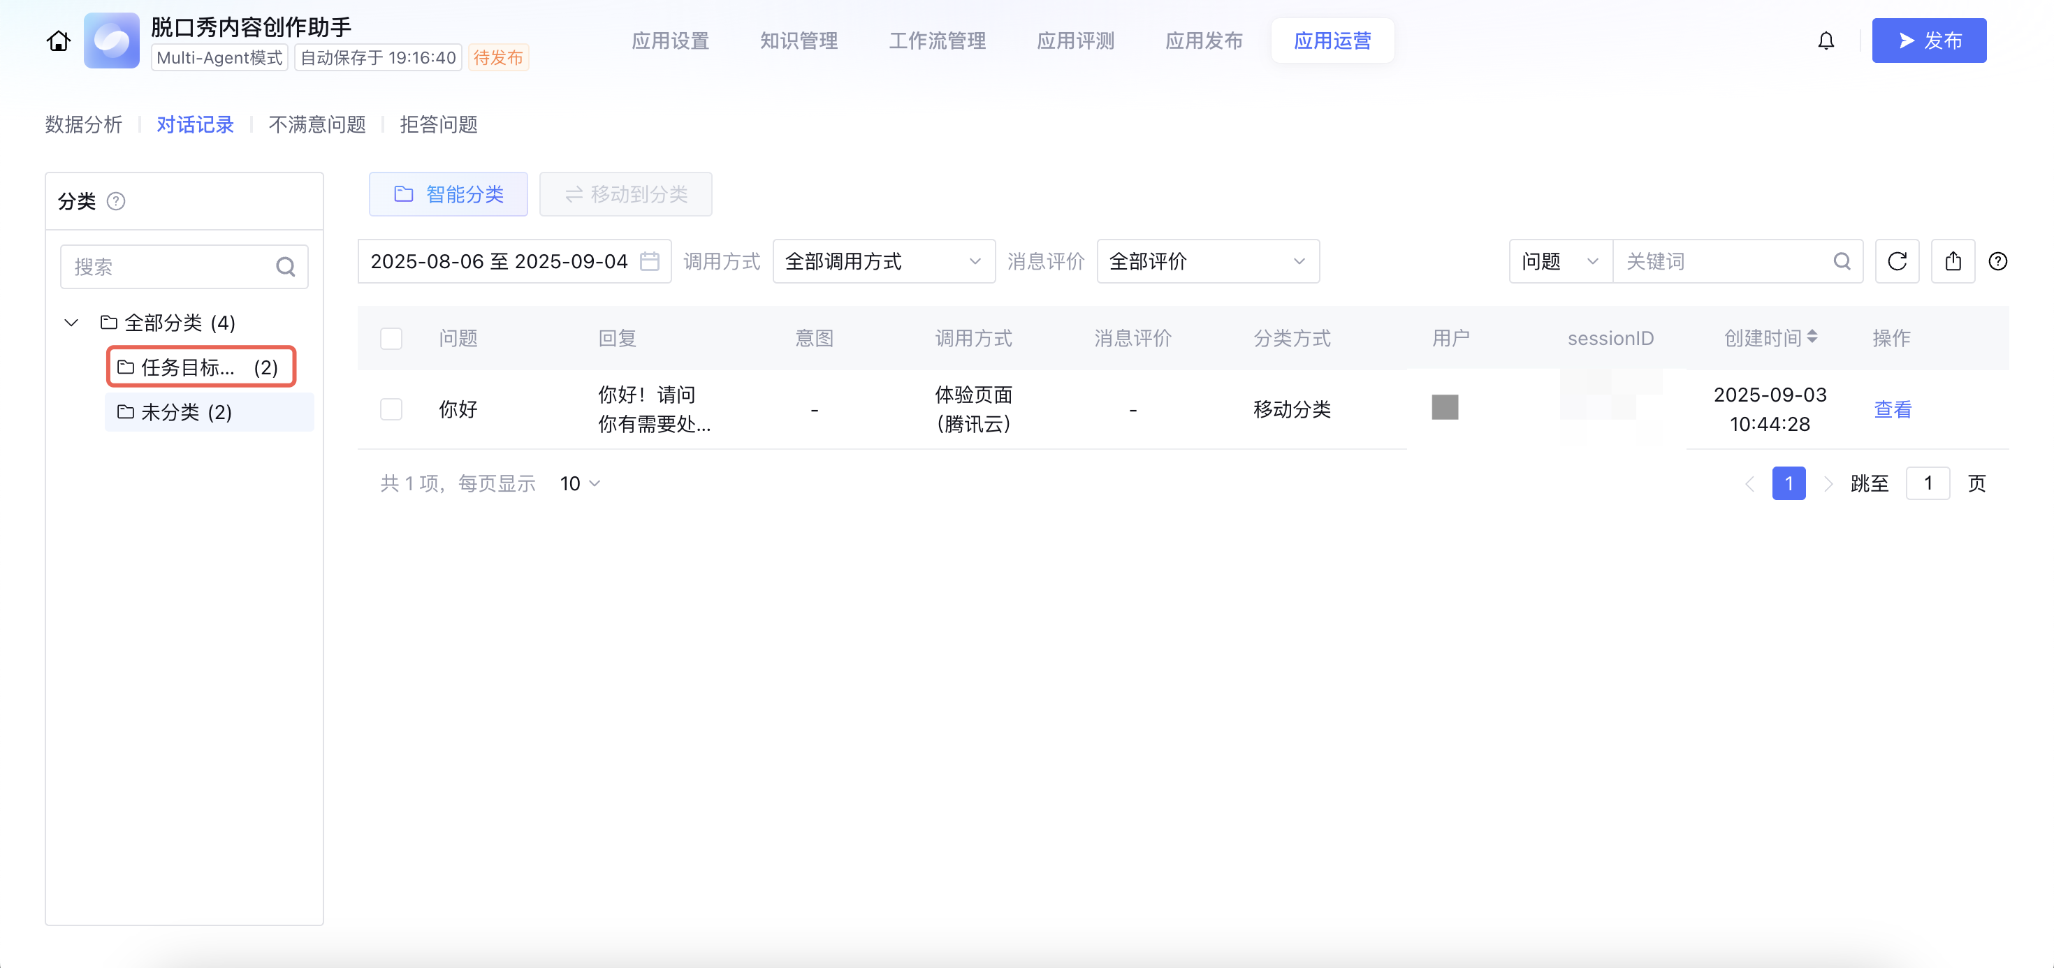The width and height of the screenshot is (2054, 968).
Task: Open the notification bell
Action: (x=1825, y=41)
